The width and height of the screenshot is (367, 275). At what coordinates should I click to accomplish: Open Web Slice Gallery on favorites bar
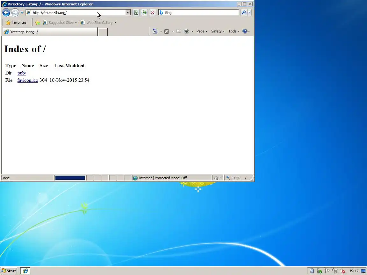tap(98, 23)
